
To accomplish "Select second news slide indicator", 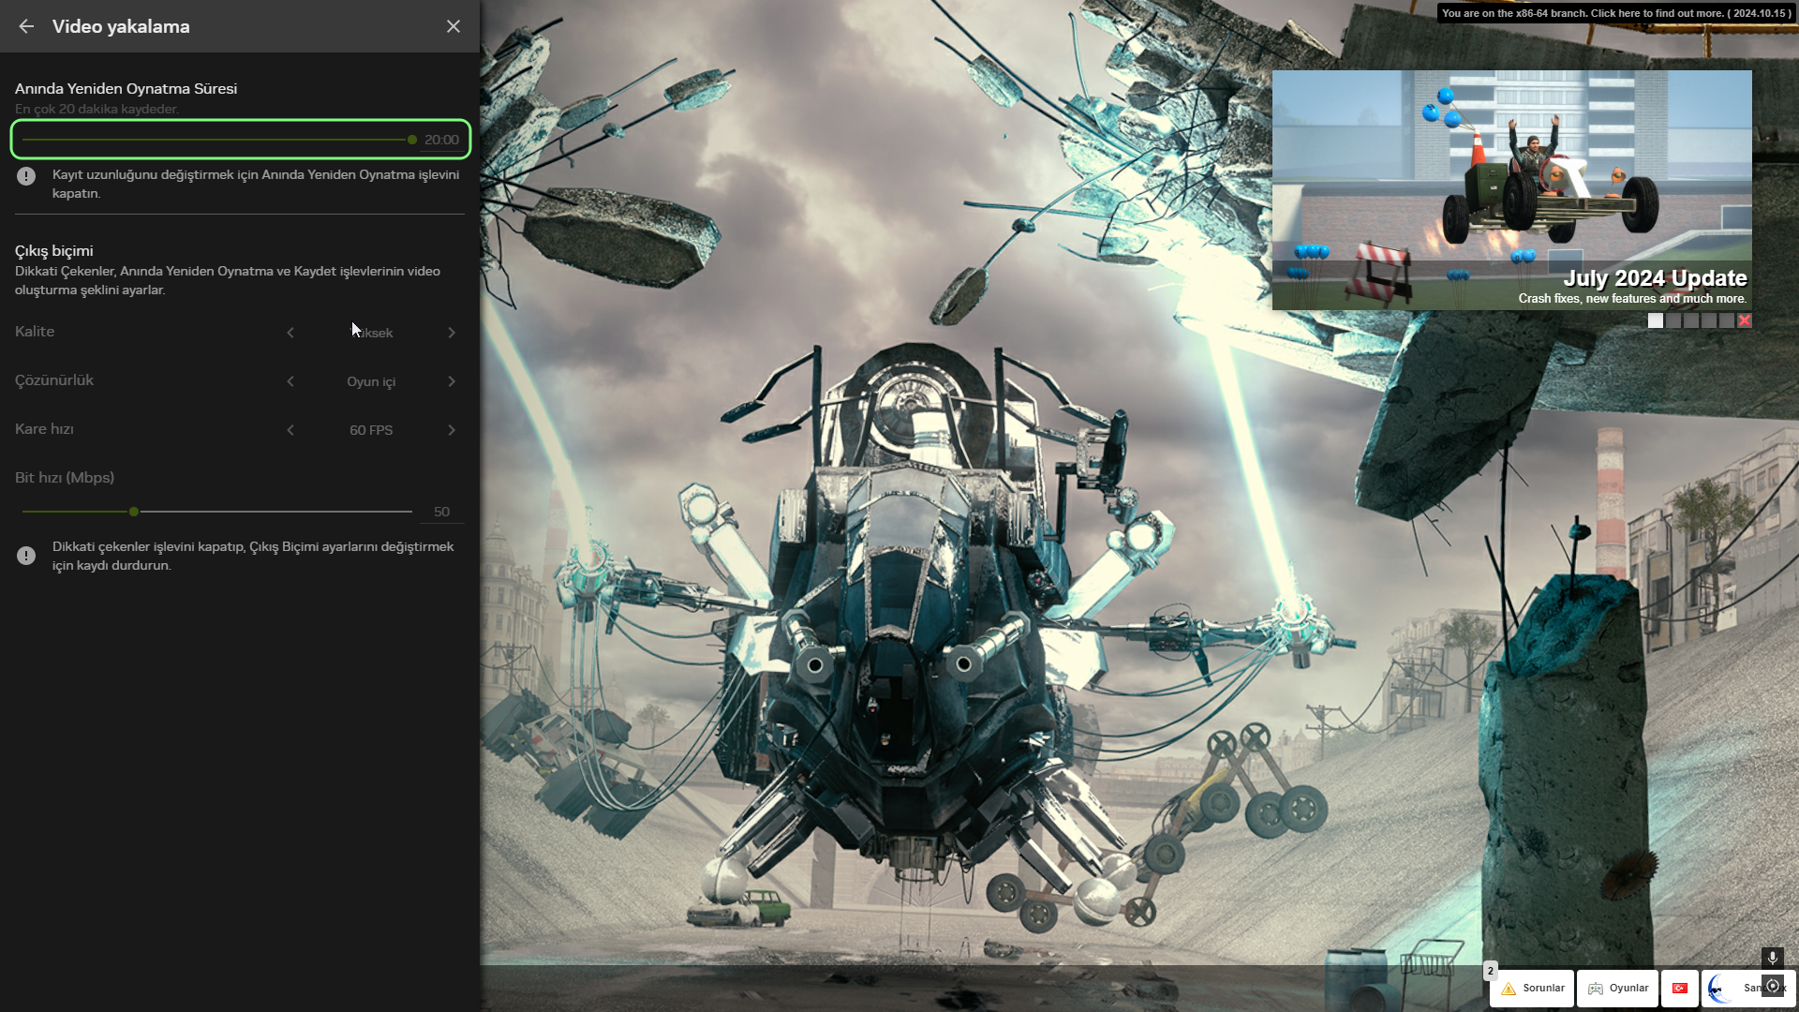I will point(1673,320).
